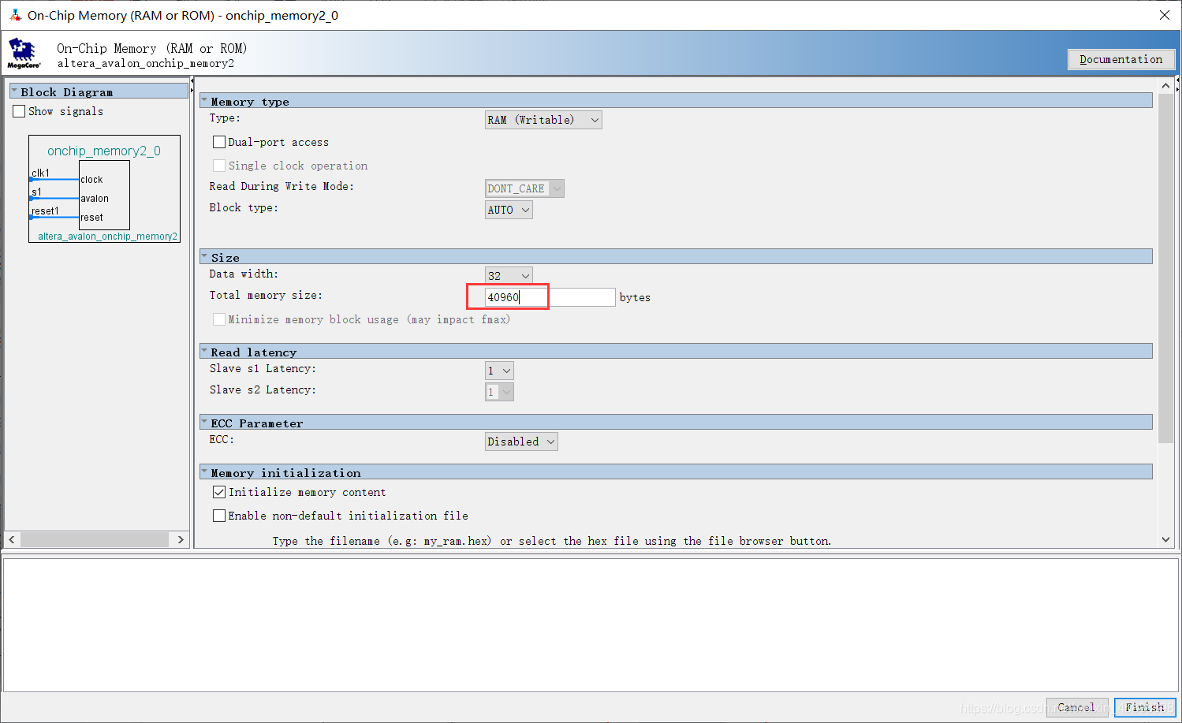Click the onchip_memory2_0 diagram title
Screen dimensions: 1182x723
104,151
